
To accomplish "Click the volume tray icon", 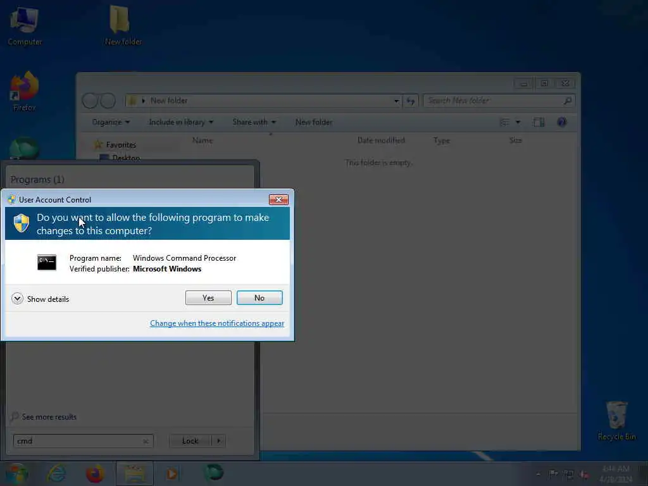I will [584, 475].
